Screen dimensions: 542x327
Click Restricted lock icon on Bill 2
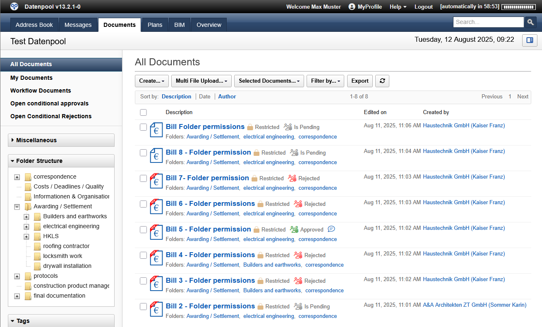(261, 306)
